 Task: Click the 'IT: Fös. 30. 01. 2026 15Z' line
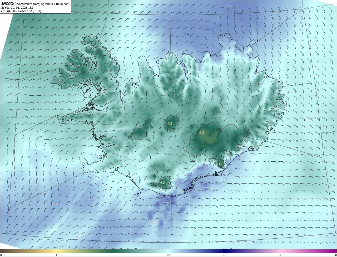(17, 8)
